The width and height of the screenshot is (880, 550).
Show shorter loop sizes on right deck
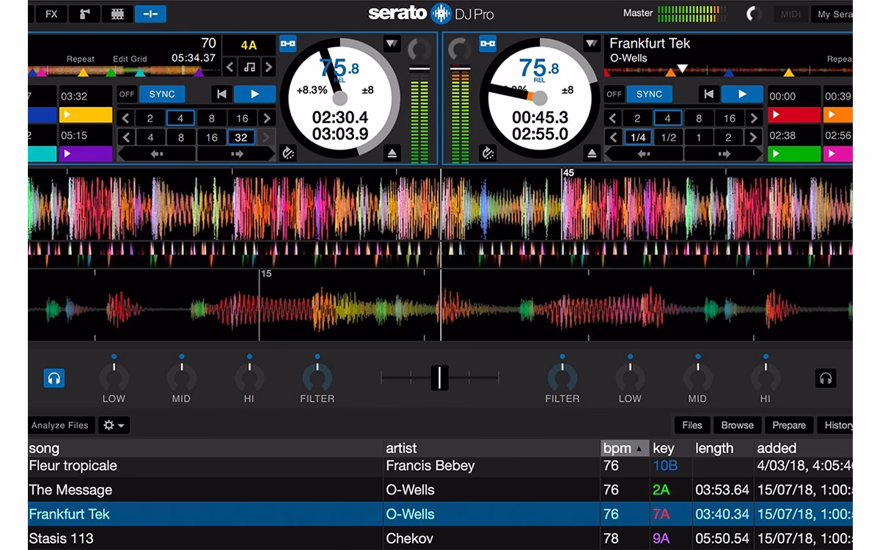[x=613, y=118]
